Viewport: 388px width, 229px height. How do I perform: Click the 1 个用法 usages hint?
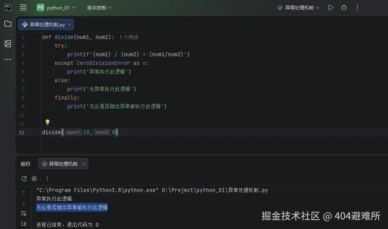click(x=129, y=37)
